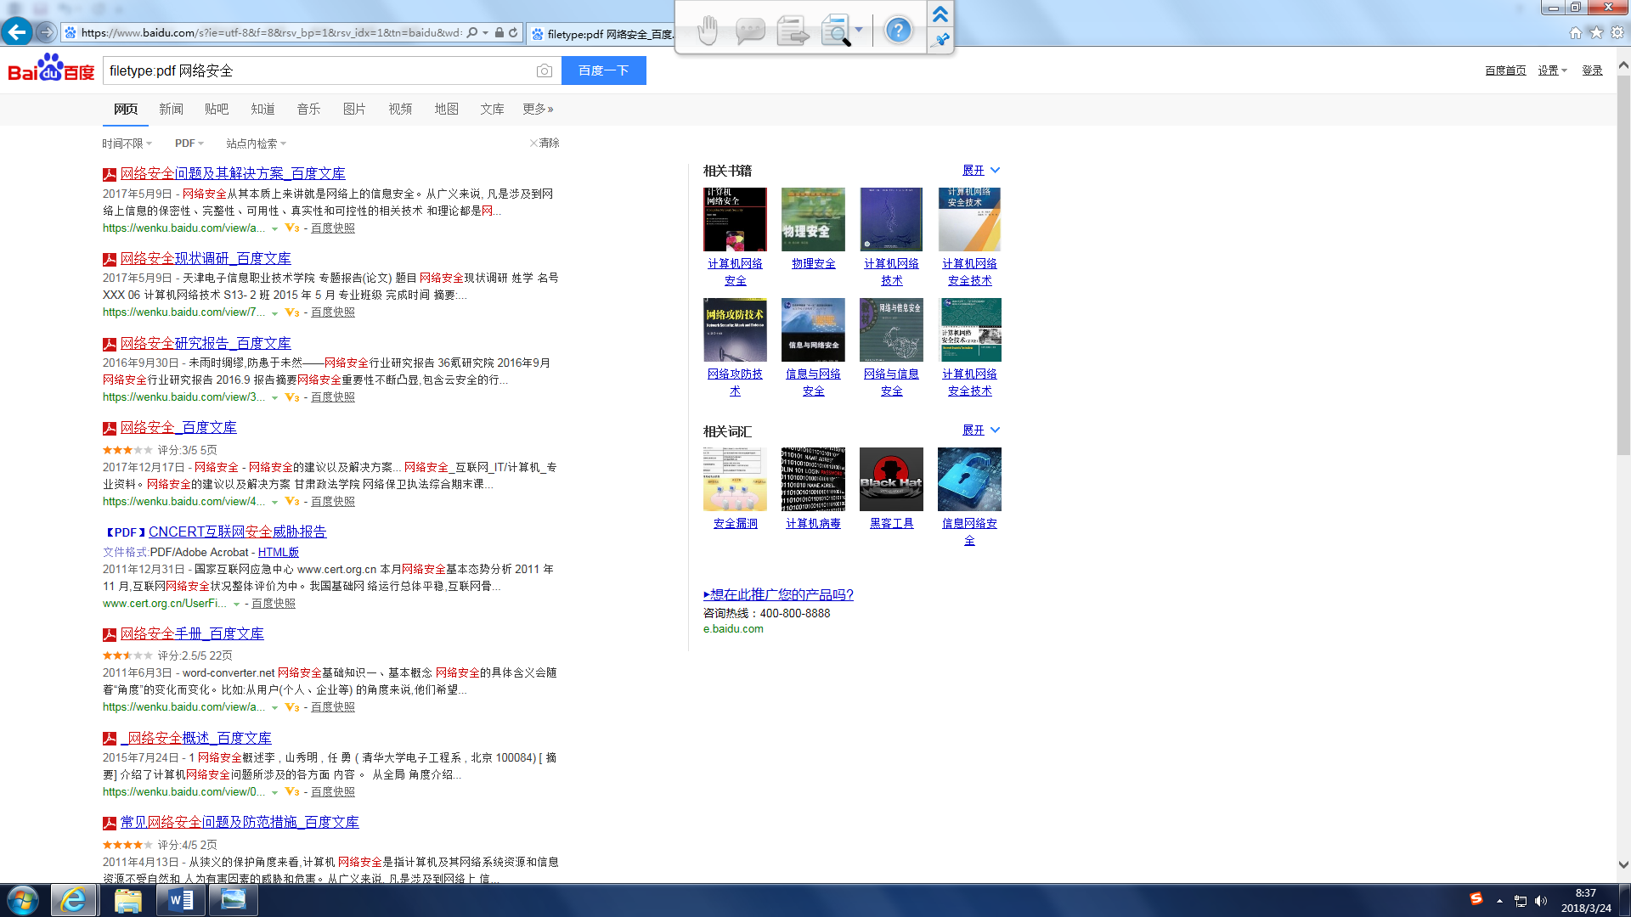Open Internet Explorer from the taskbar
This screenshot has height=917, width=1631.
point(74,900)
